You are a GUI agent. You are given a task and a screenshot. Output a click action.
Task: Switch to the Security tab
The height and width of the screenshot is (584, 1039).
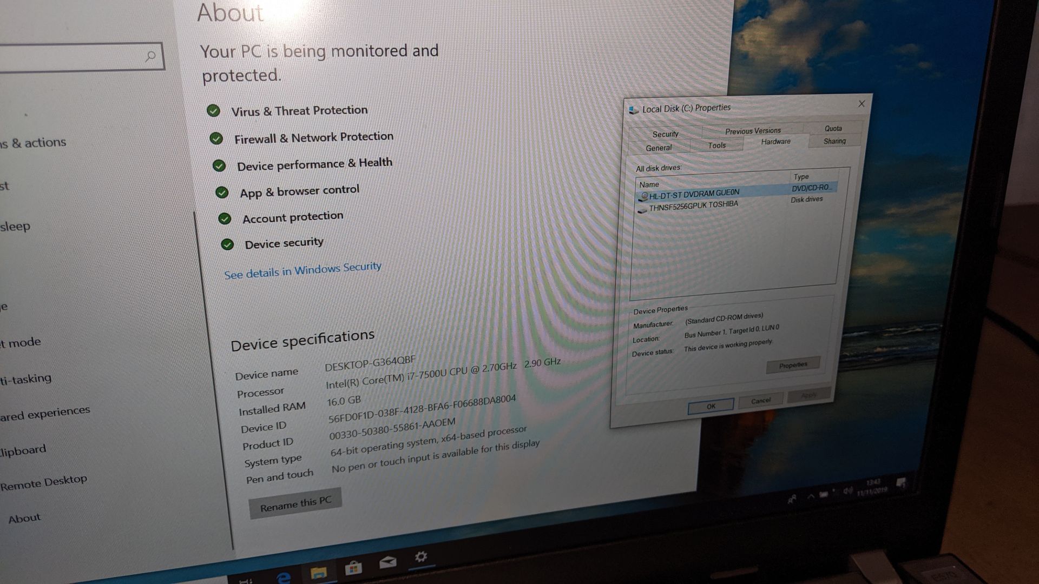point(665,134)
